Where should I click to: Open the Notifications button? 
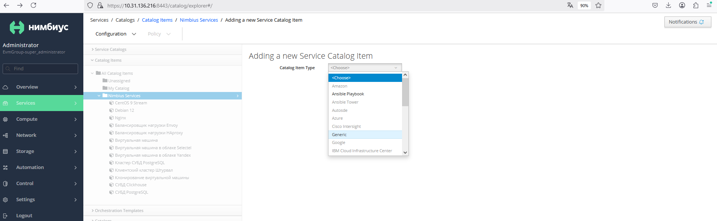[687, 22]
